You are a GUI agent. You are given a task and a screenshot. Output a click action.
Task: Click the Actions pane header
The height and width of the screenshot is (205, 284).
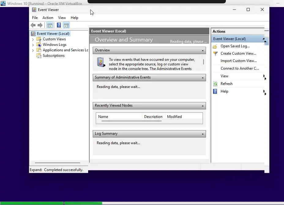point(238,31)
